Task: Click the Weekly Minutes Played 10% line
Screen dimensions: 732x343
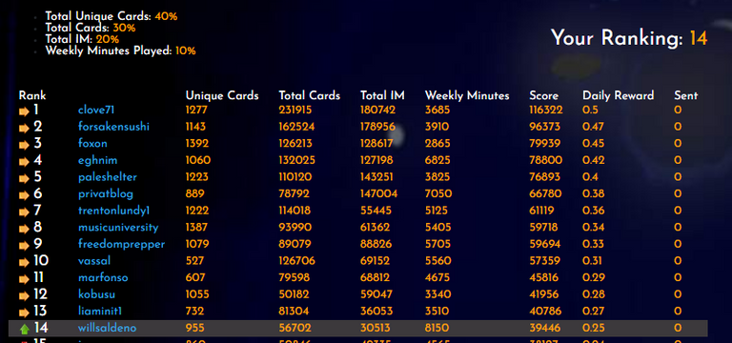Action: point(120,50)
